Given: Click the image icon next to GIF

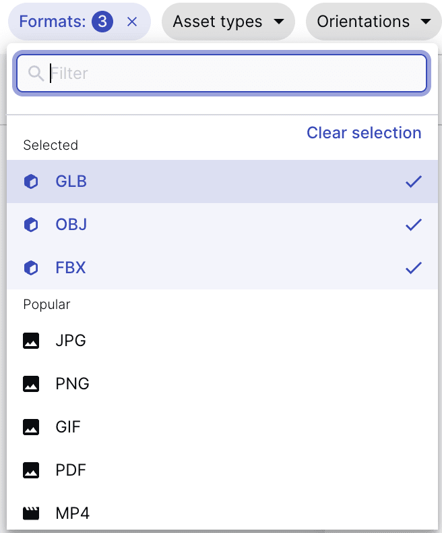Looking at the screenshot, I should point(31,427).
